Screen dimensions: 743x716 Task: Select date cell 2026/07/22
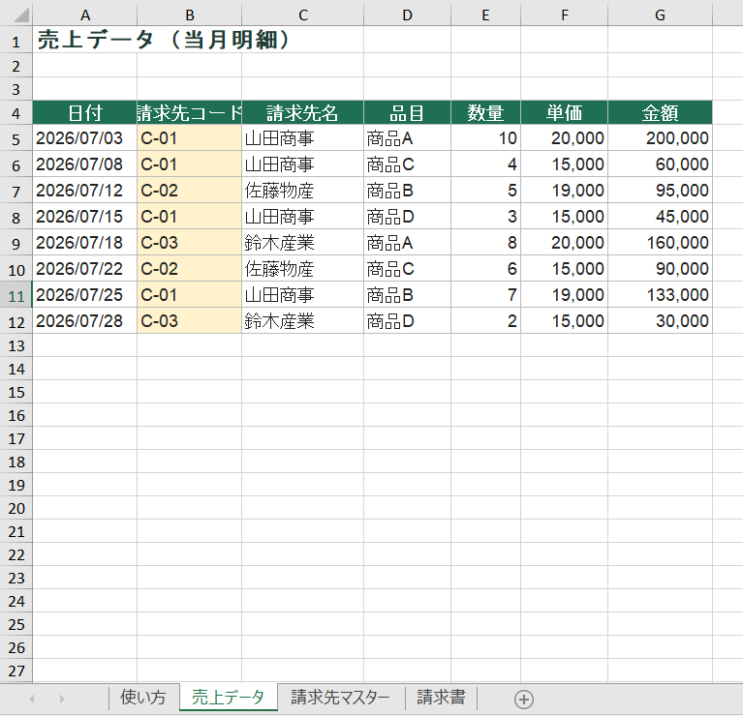[x=85, y=269]
